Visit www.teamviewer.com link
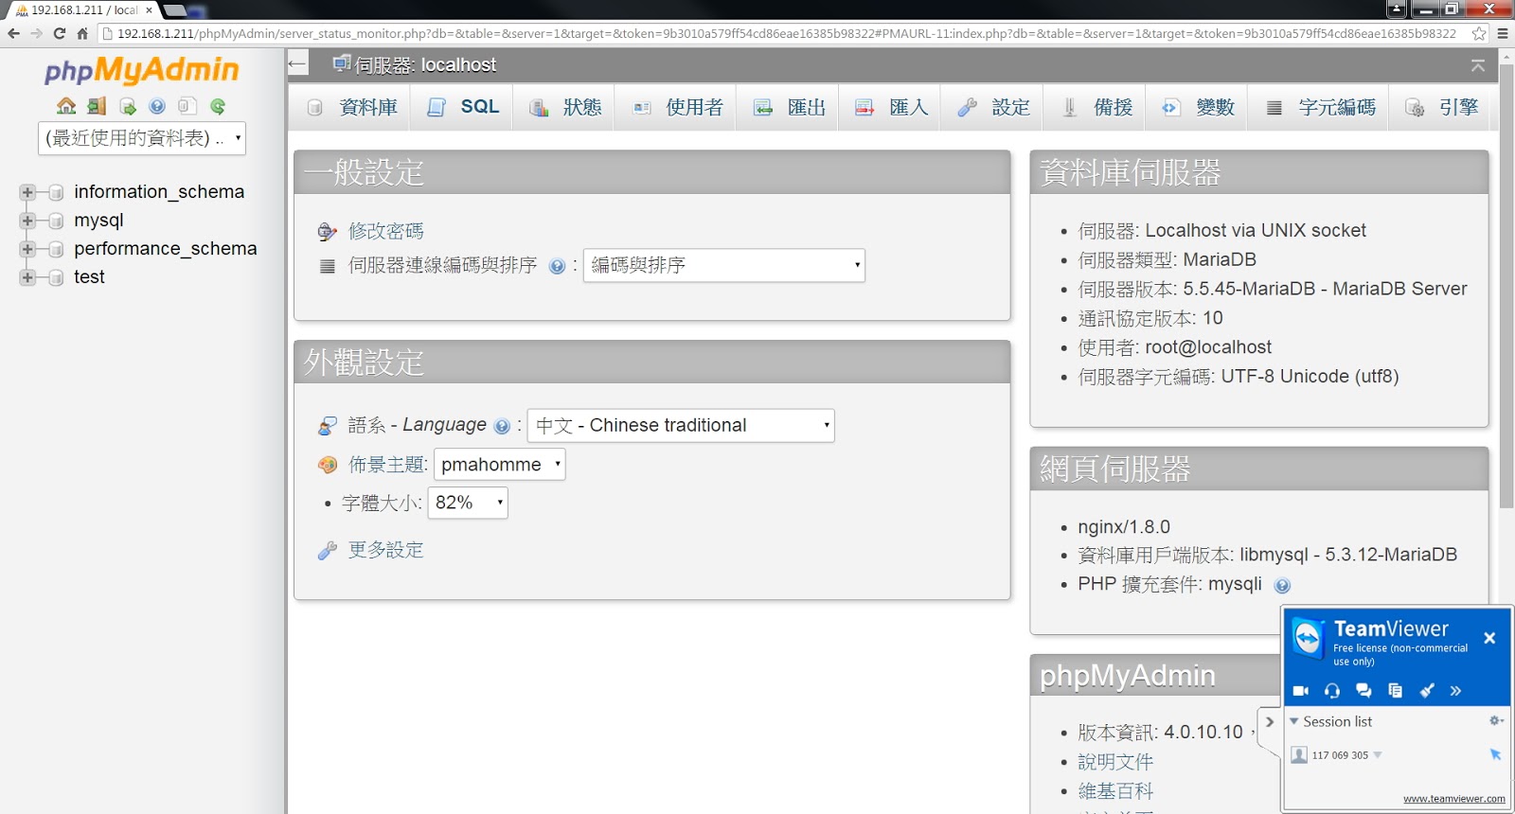This screenshot has height=814, width=1515. (1454, 799)
